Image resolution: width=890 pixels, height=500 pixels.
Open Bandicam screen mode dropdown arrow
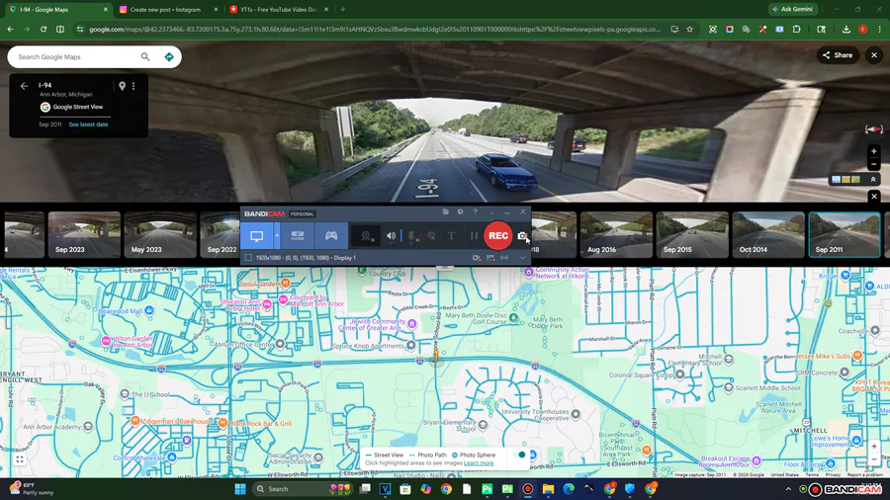tap(277, 236)
